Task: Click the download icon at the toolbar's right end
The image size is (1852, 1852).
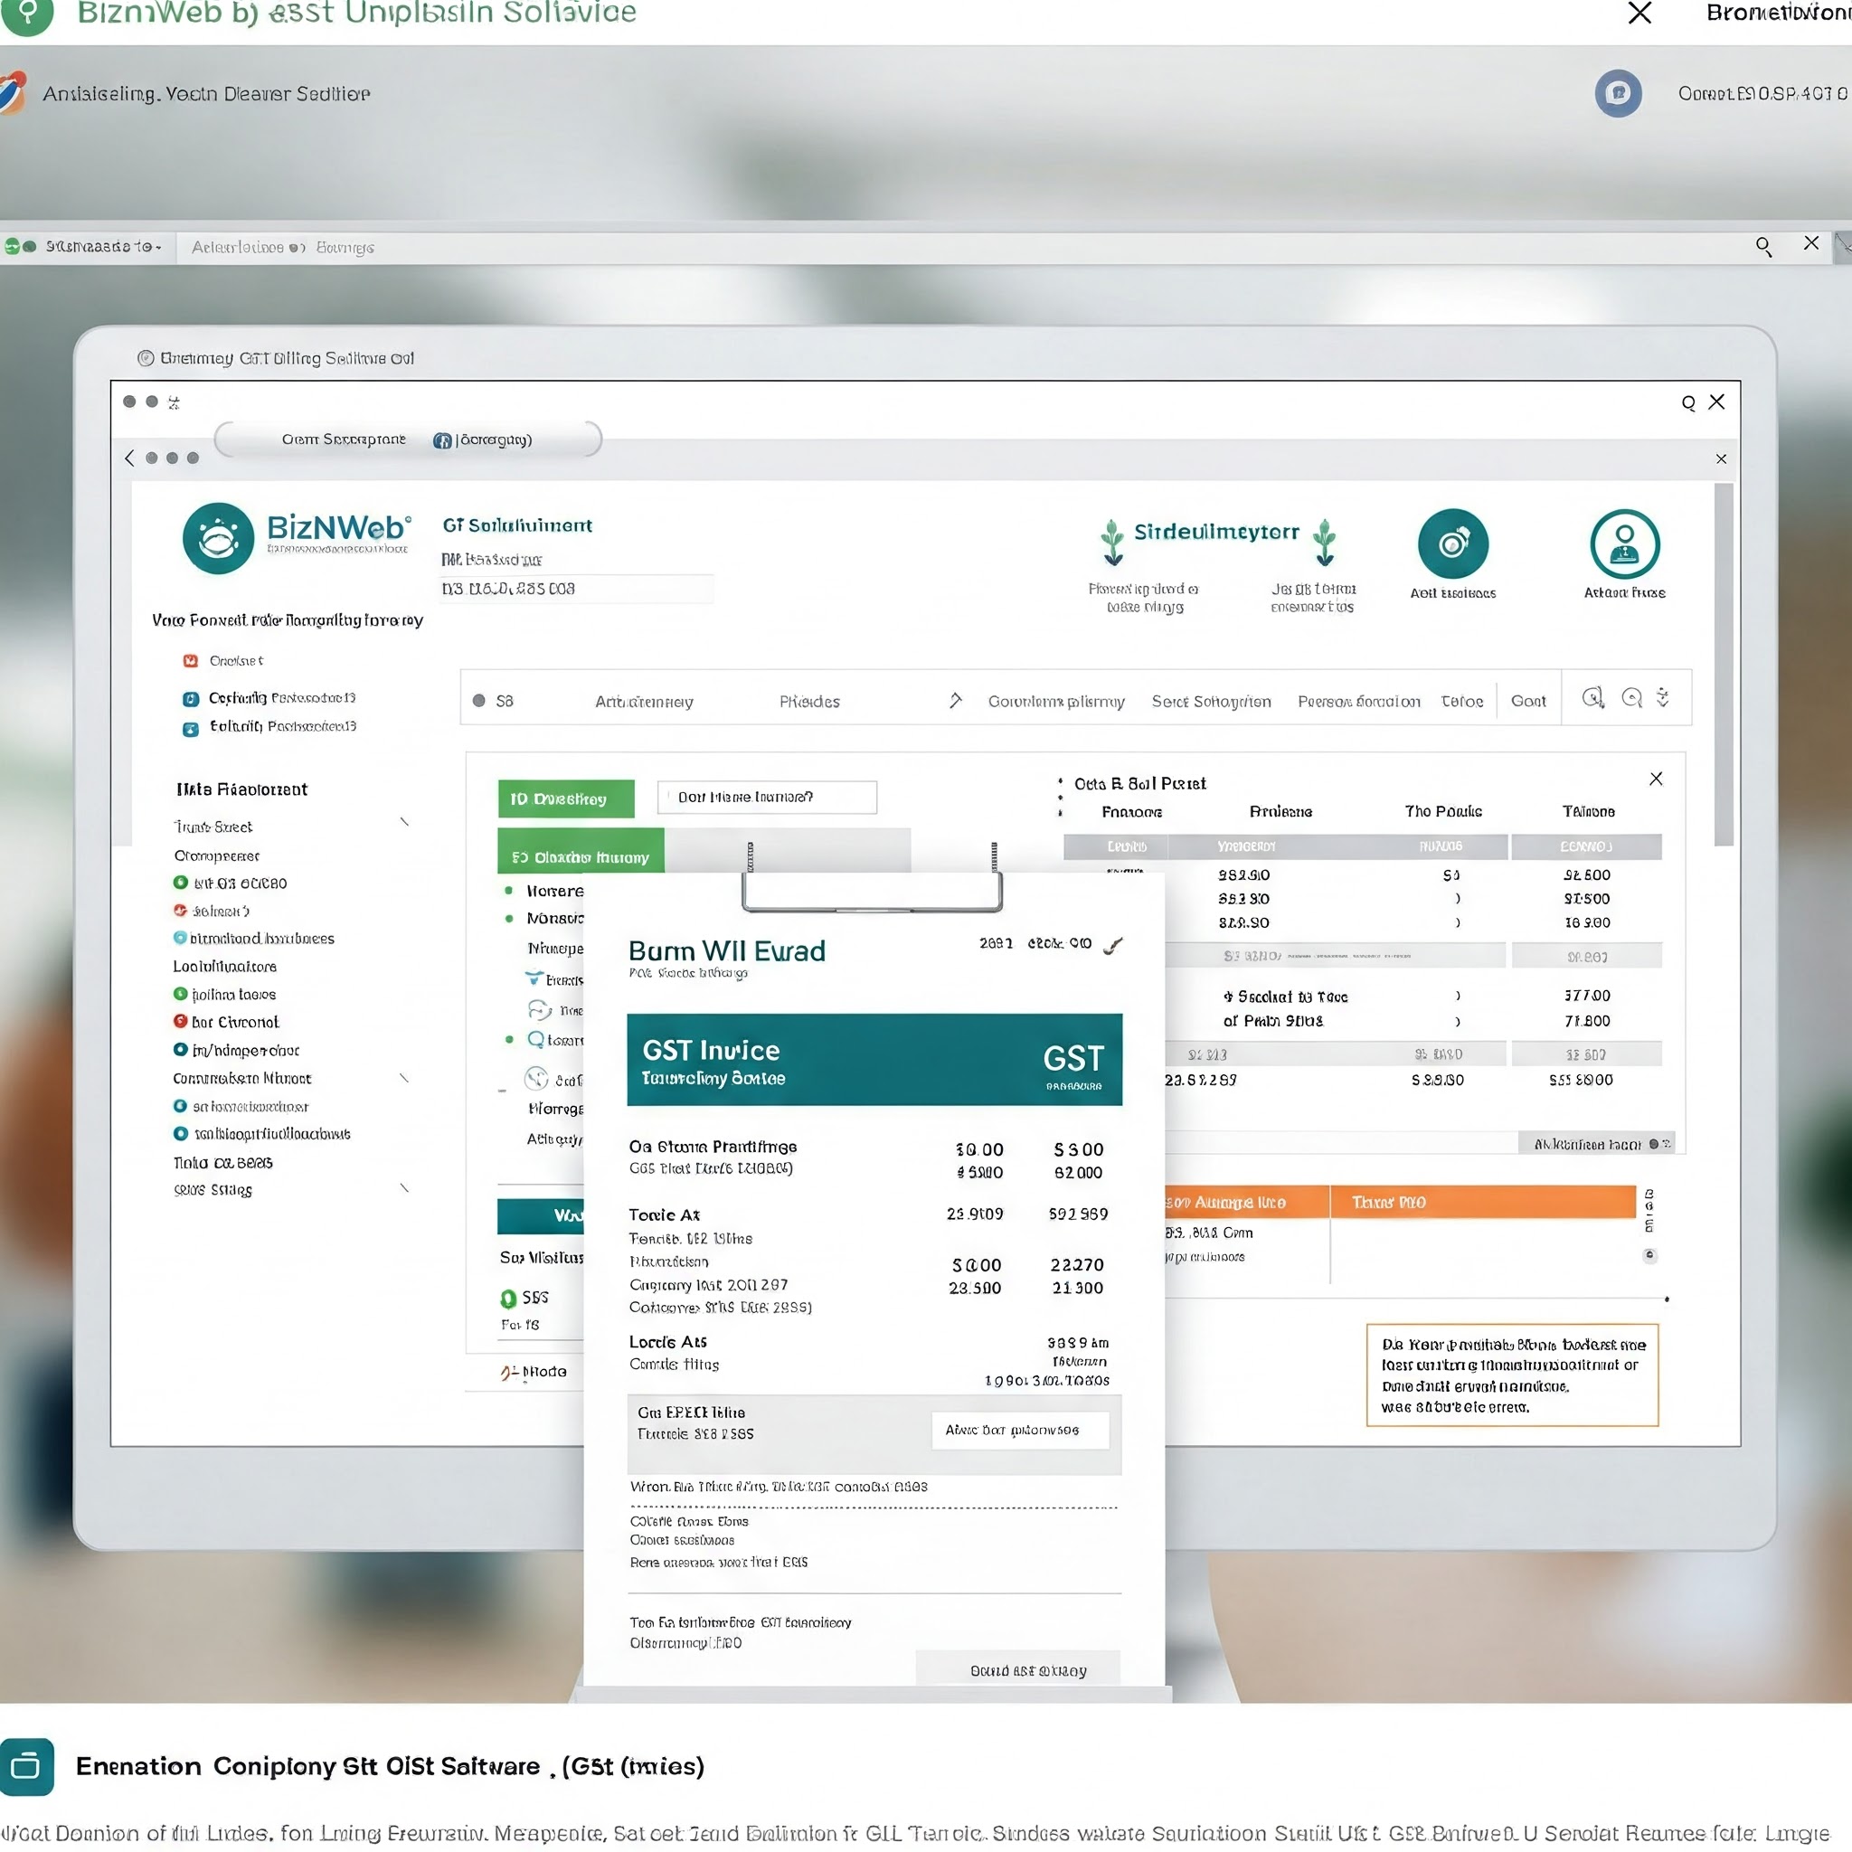Action: [x=1663, y=700]
